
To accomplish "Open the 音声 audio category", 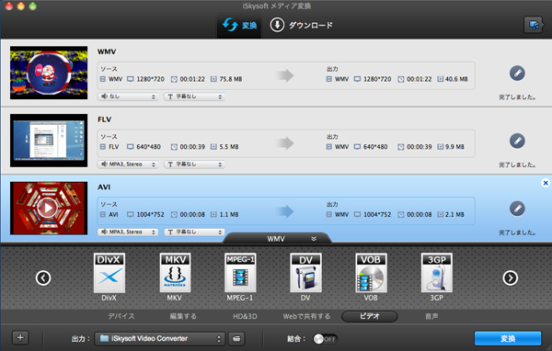I will (x=431, y=316).
